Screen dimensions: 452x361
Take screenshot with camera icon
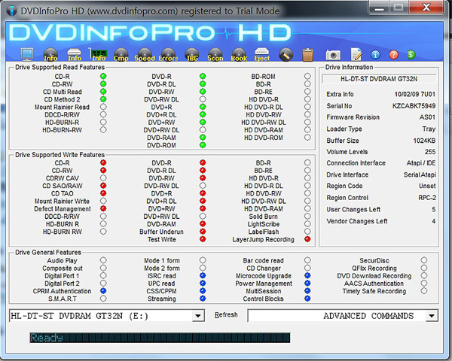[x=333, y=55]
